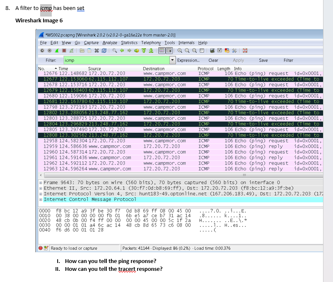Viewport: 333px width, 282px height.
Task: Open the Telephony menu
Action: coord(151,43)
